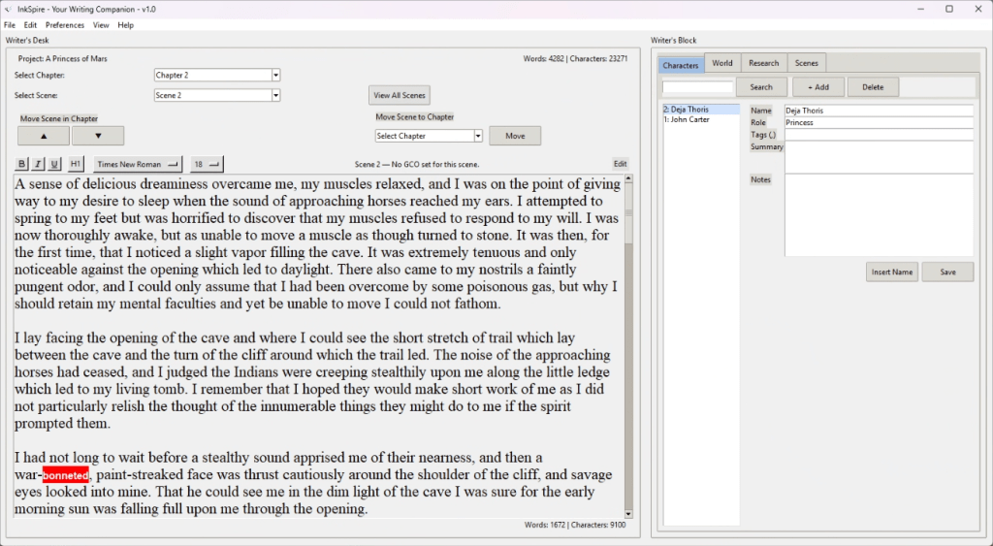Move scene up with arrow button
The height and width of the screenshot is (546, 993).
click(42, 136)
